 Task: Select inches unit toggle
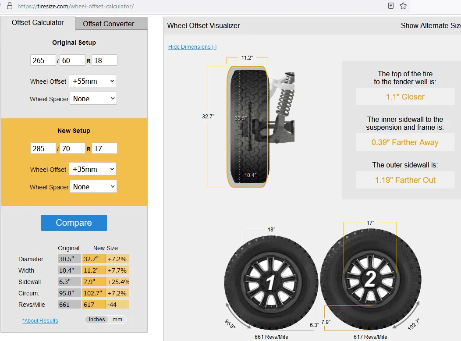point(97,319)
